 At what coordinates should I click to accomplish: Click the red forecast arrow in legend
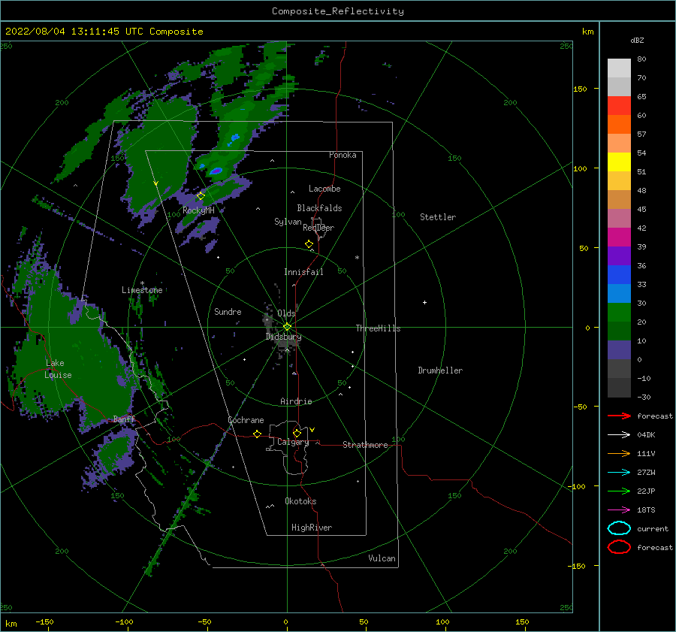click(x=619, y=416)
